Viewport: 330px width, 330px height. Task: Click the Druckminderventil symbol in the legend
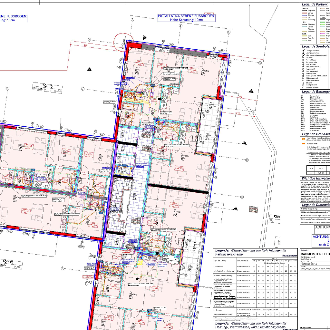(x=303, y=87)
